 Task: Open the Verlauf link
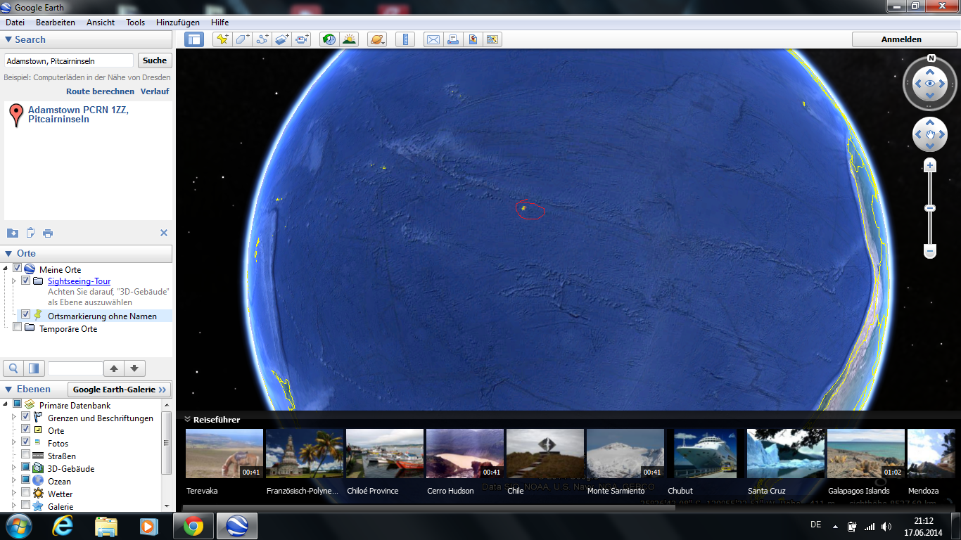point(155,91)
